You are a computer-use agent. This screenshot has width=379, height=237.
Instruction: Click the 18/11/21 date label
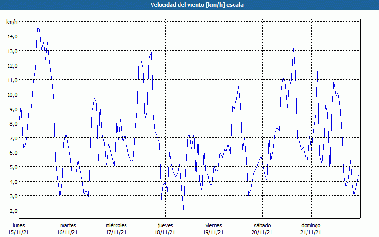(165, 232)
